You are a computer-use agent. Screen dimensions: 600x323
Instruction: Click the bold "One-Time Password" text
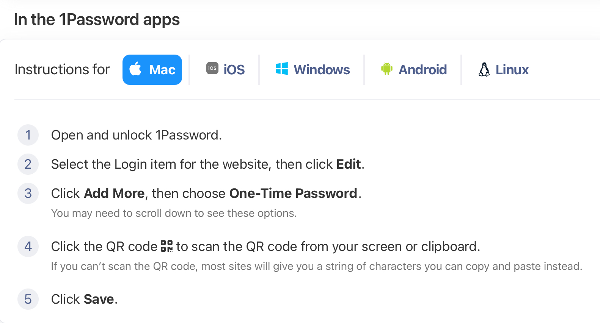tap(293, 193)
